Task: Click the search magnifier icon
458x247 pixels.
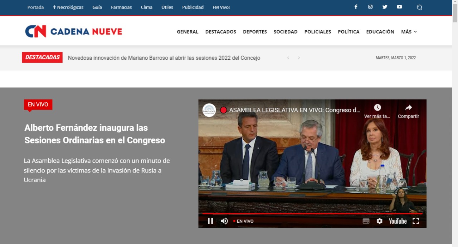Action: click(x=419, y=7)
